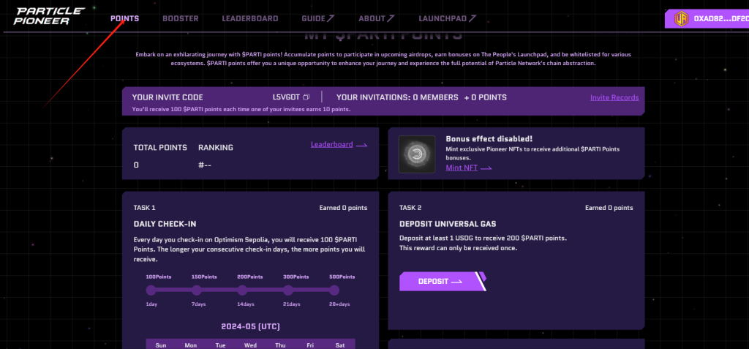Image resolution: width=749 pixels, height=349 pixels.
Task: Open the Invite Records link
Action: 614,97
